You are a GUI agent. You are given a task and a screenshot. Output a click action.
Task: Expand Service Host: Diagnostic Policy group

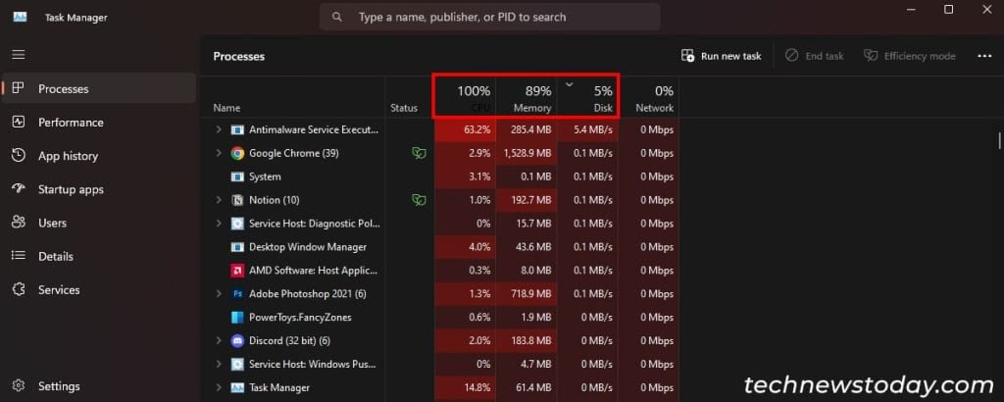coord(219,224)
